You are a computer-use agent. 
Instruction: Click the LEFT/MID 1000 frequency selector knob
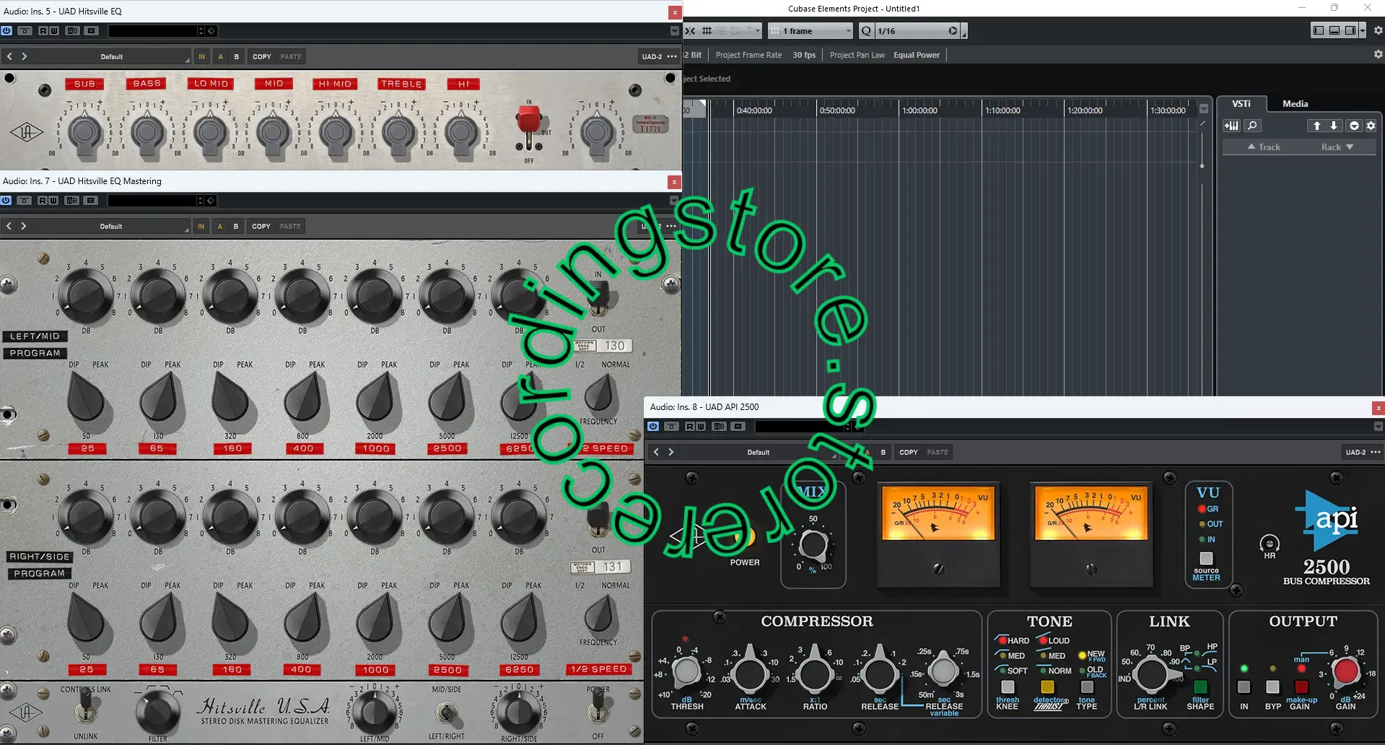click(375, 400)
